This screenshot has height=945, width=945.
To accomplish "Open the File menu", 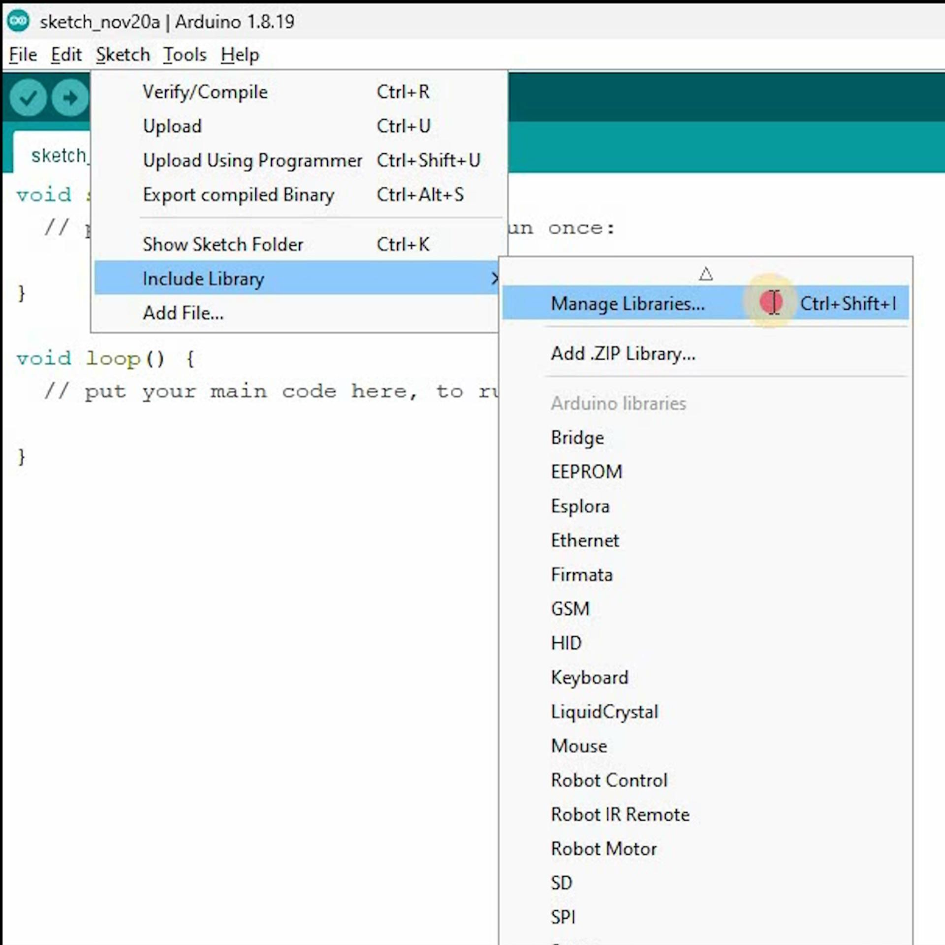I will pyautogui.click(x=23, y=55).
